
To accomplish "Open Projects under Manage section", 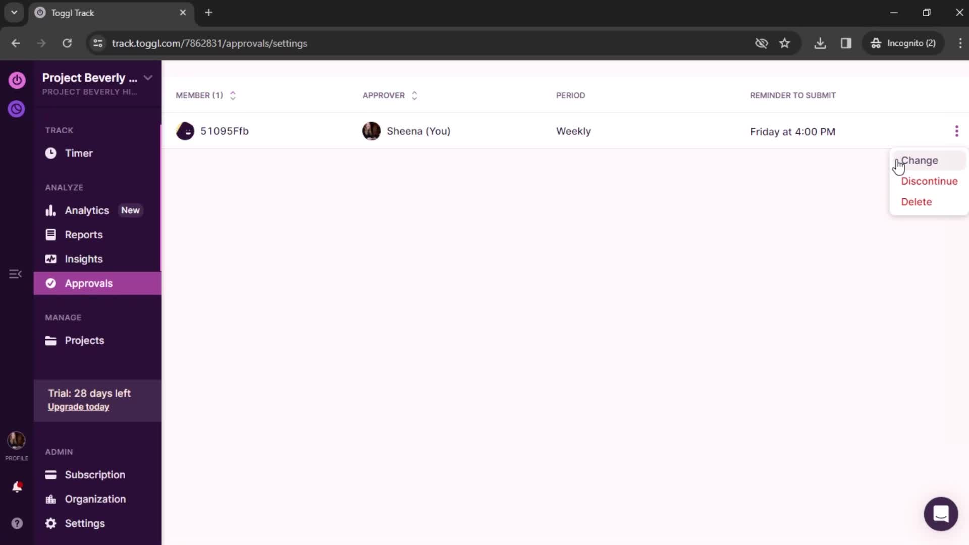I will coord(84,340).
